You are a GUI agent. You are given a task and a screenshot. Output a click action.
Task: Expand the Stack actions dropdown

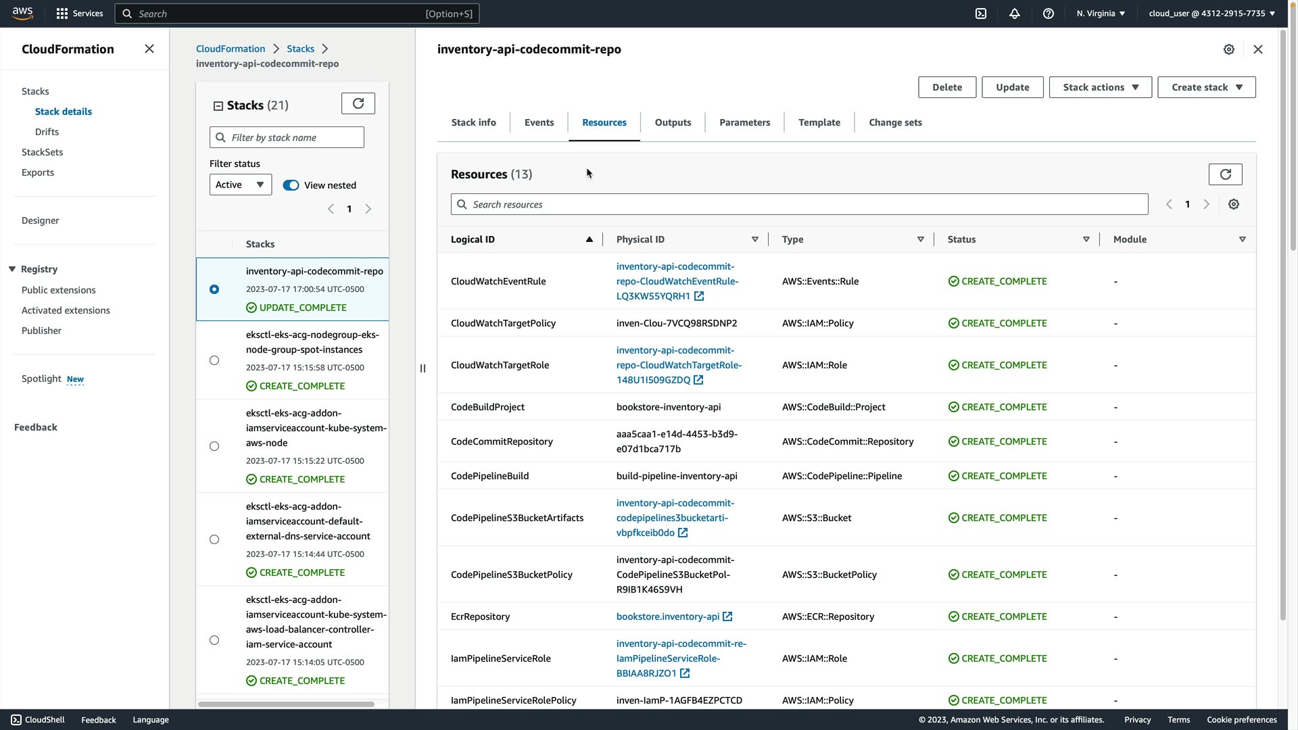(1100, 87)
